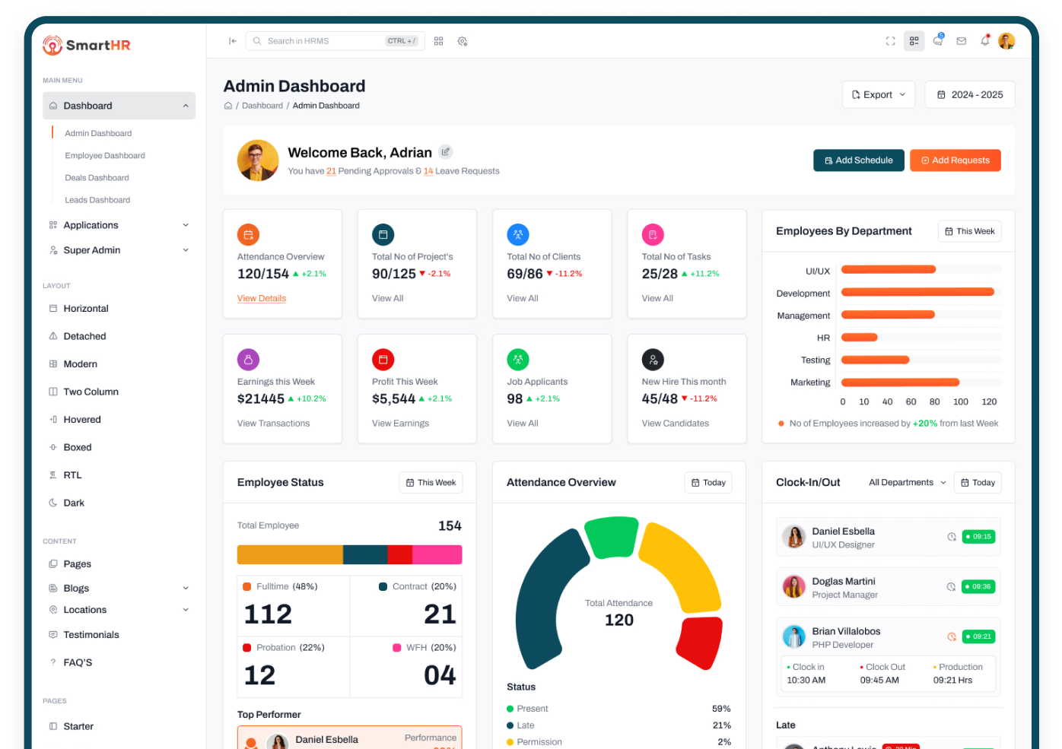Open the email envelope icon
This screenshot has width=1062, height=749.
point(962,41)
